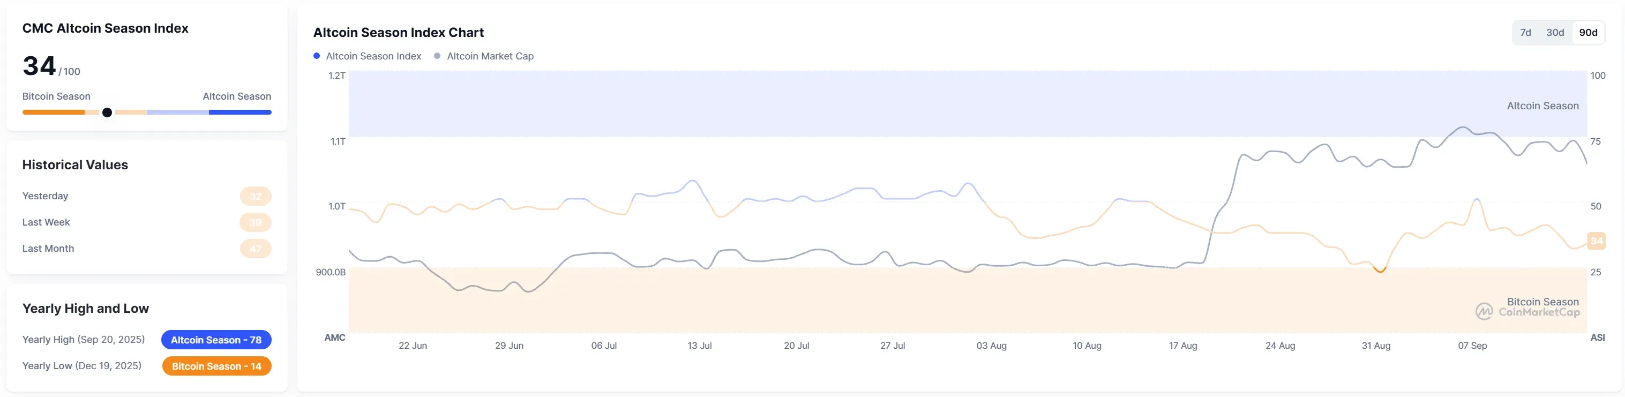Toggle the Altcoin Market Cap legend
This screenshot has height=397, width=1625.
[484, 56]
